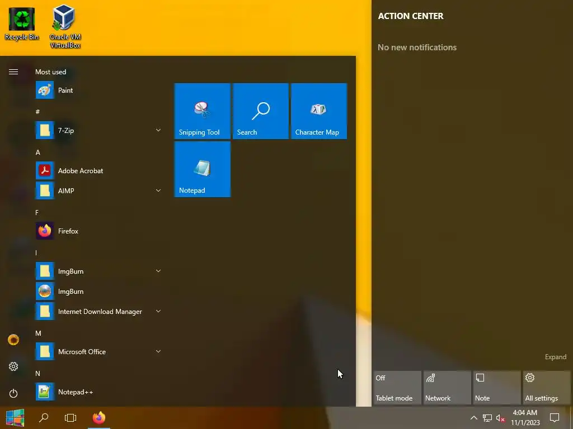Open the AIMP folder entry
The height and width of the screenshot is (429, 573).
click(x=98, y=190)
